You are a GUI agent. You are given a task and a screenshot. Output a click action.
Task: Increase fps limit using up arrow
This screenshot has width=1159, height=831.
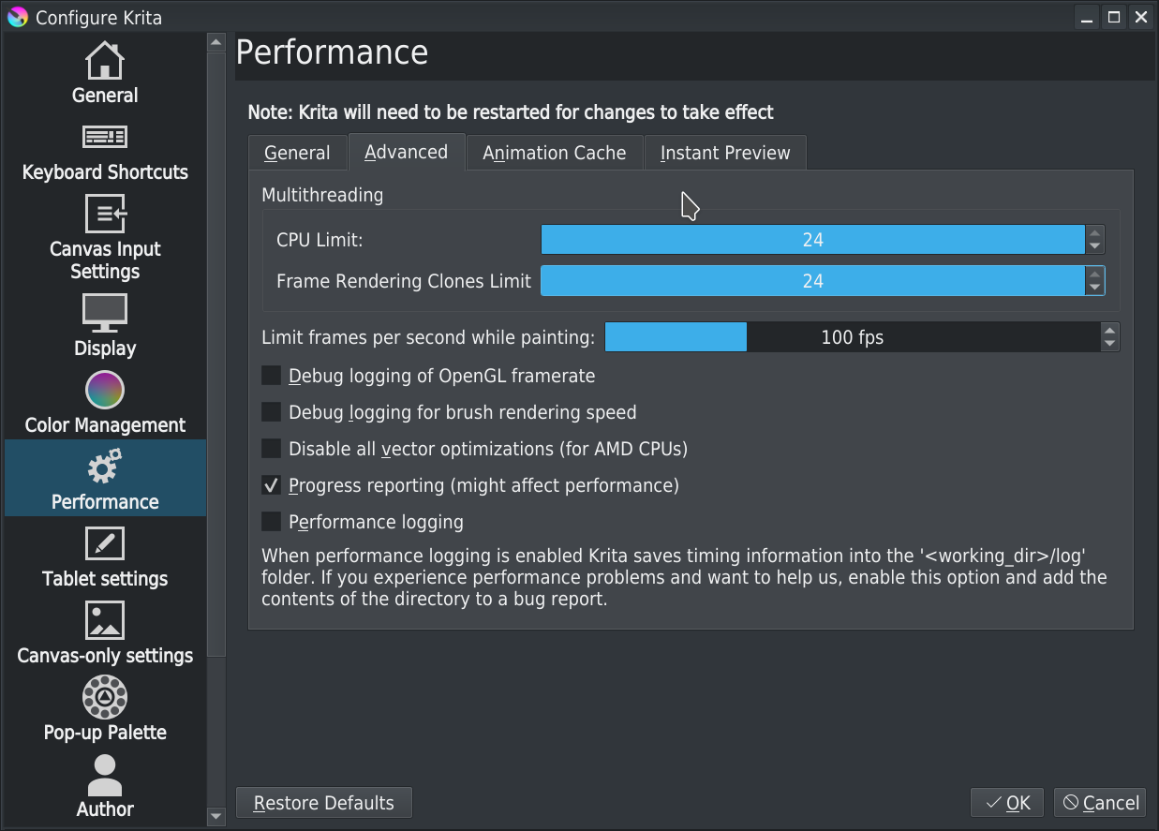click(1109, 330)
